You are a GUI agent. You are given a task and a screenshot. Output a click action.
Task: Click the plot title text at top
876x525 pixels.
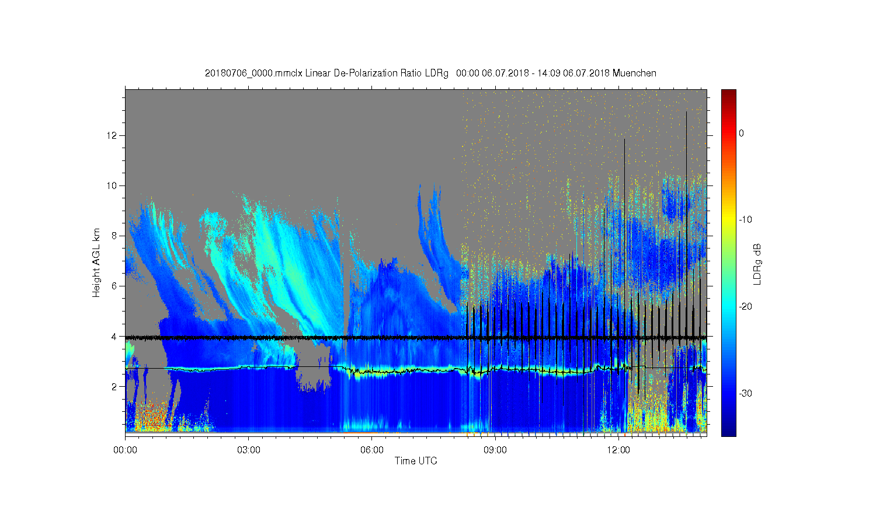point(430,73)
